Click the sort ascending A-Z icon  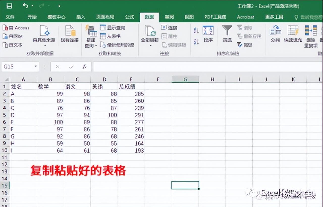[x=196, y=30]
